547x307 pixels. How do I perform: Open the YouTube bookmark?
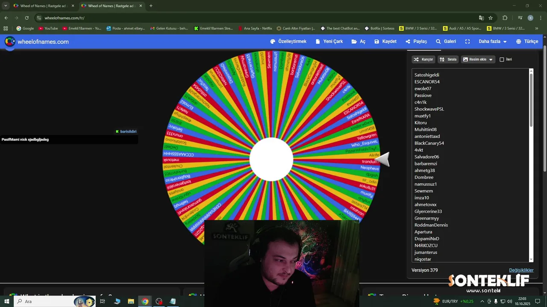coord(48,29)
